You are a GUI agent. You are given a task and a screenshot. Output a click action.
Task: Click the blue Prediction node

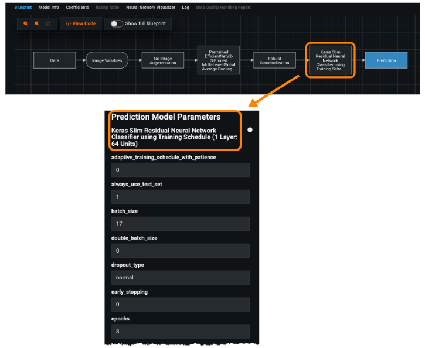(386, 60)
